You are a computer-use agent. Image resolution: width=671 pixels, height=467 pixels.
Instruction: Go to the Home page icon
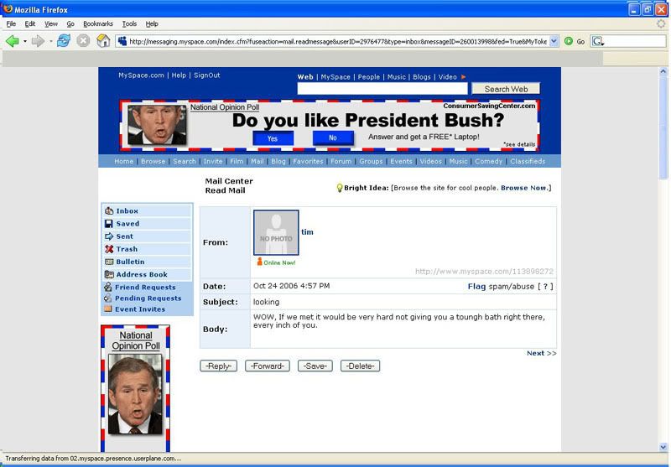click(x=103, y=41)
